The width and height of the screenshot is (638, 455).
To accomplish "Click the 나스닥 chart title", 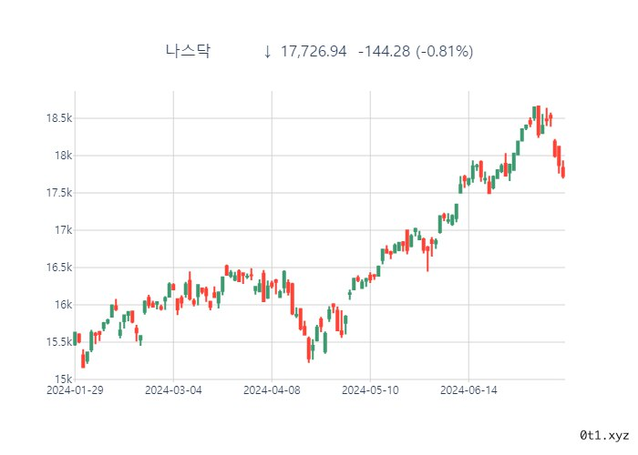I will 188,51.
